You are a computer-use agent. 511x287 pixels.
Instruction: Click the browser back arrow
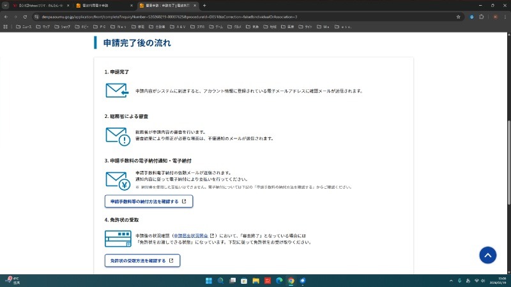(x=6, y=17)
